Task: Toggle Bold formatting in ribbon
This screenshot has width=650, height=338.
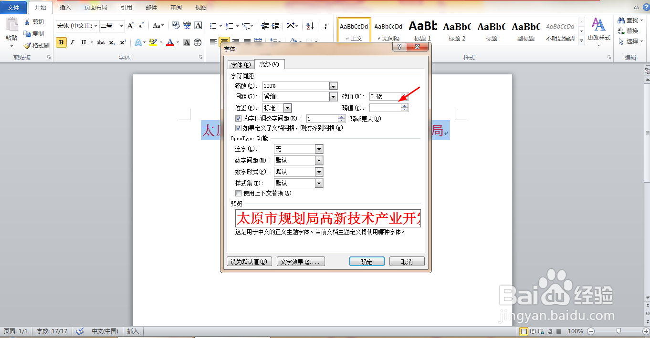Action: click(x=61, y=42)
